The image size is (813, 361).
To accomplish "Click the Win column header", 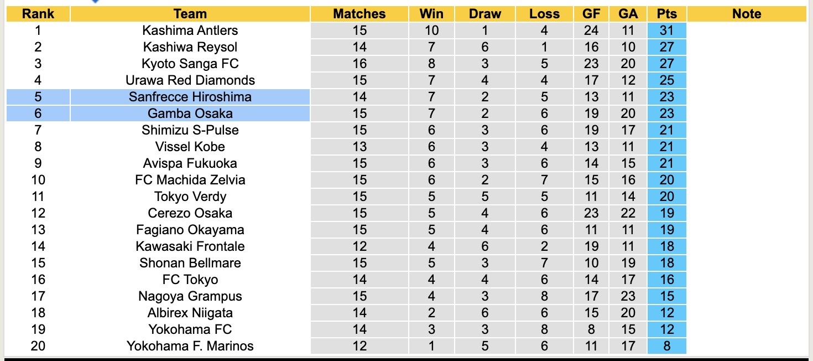I will [431, 14].
